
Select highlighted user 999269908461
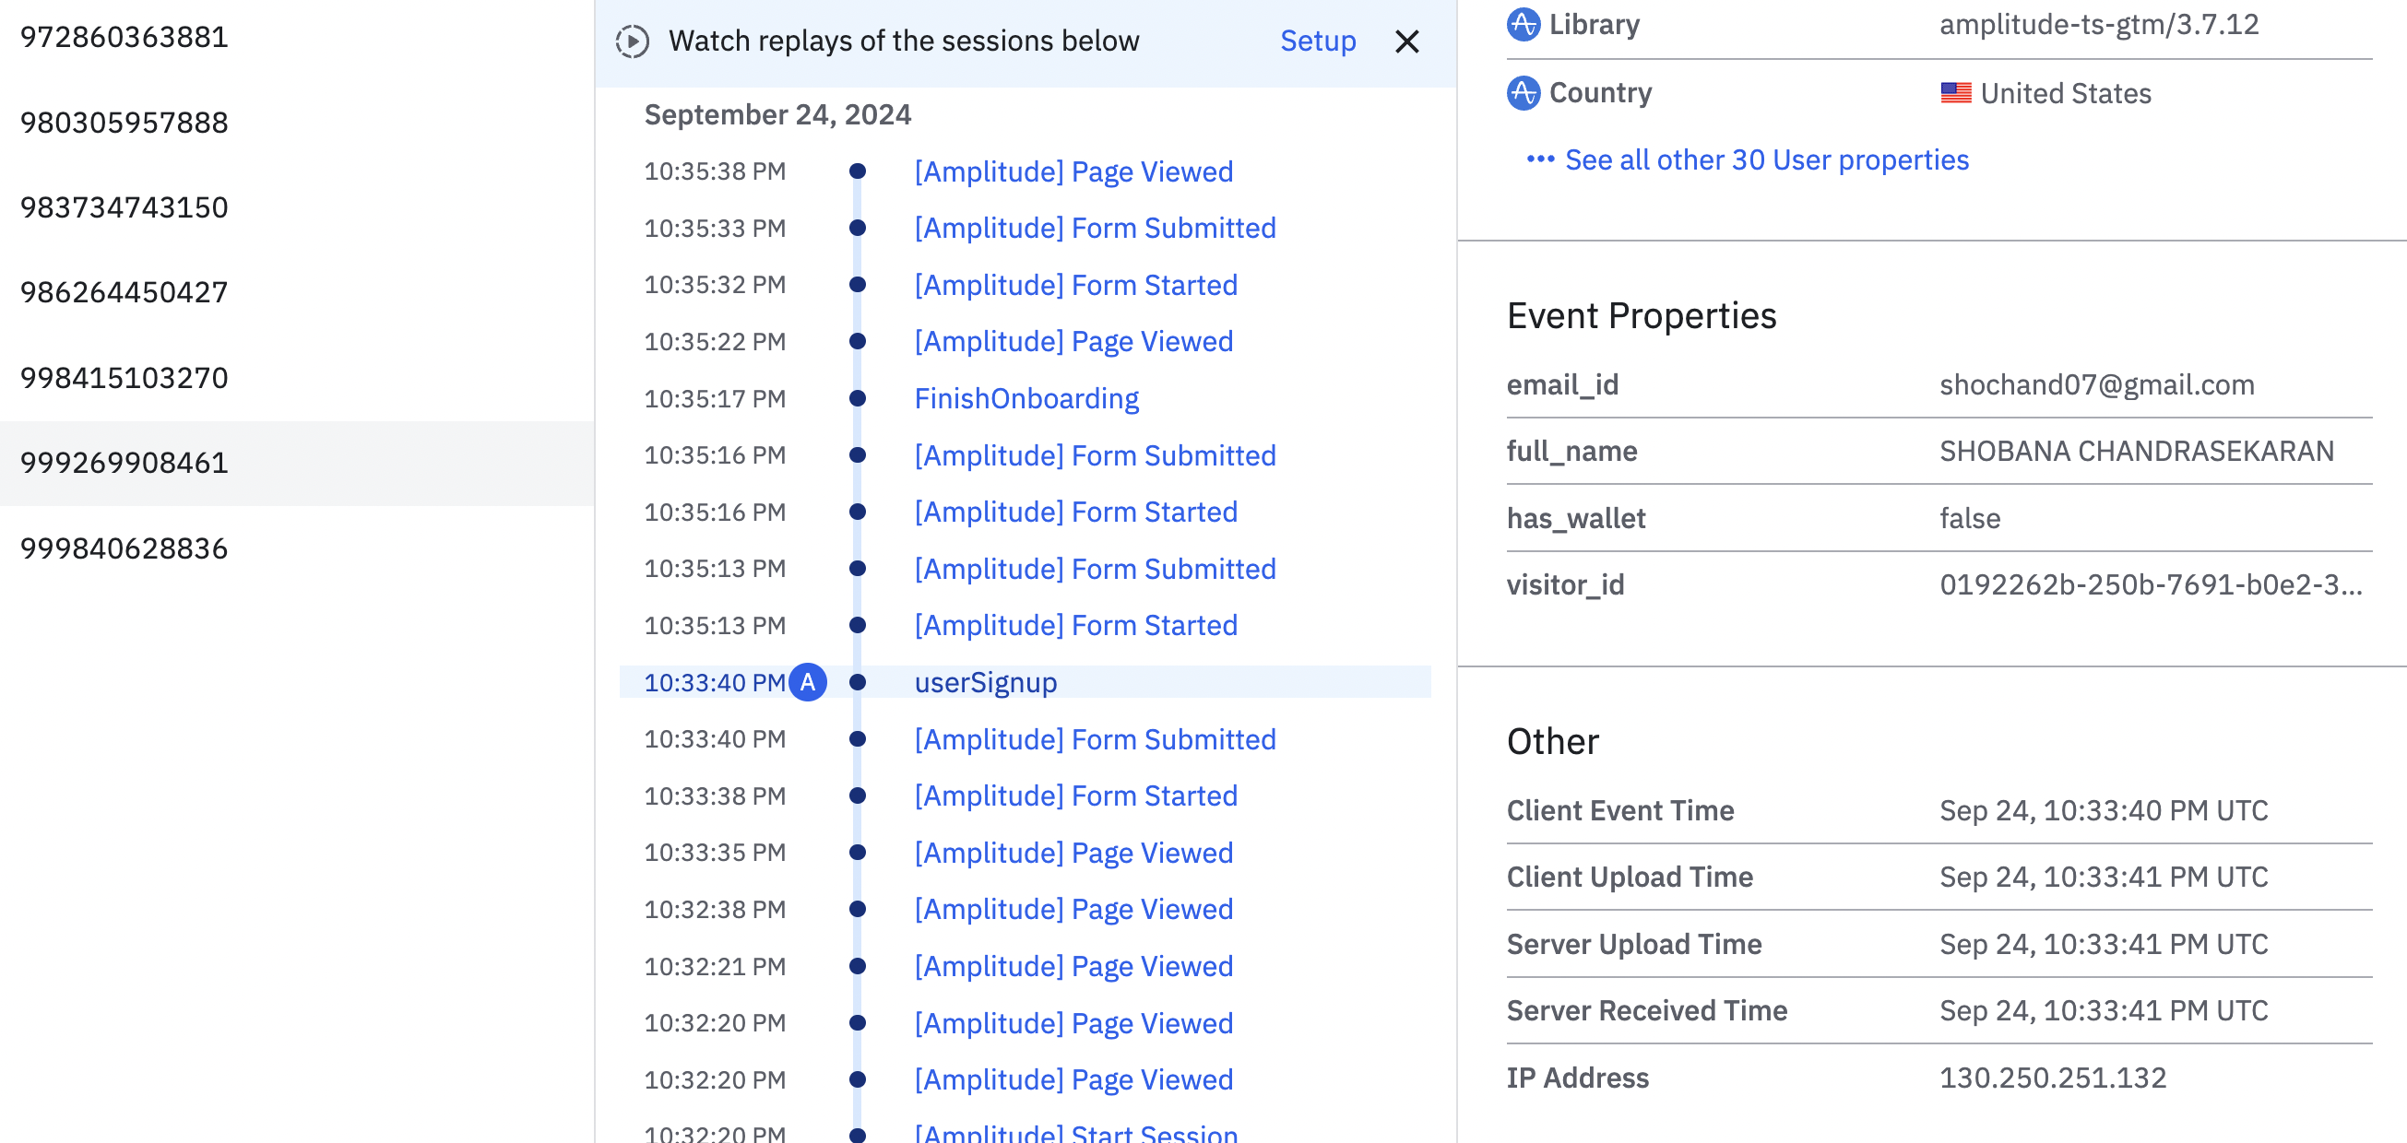click(125, 463)
